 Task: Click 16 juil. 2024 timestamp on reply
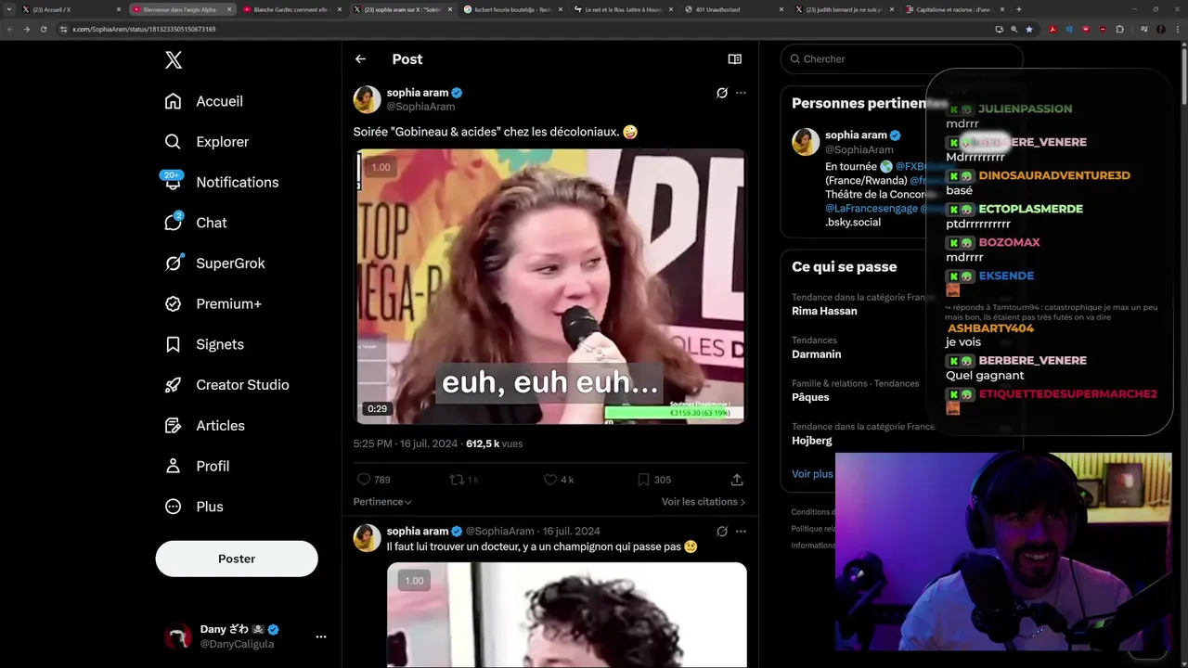(x=572, y=532)
